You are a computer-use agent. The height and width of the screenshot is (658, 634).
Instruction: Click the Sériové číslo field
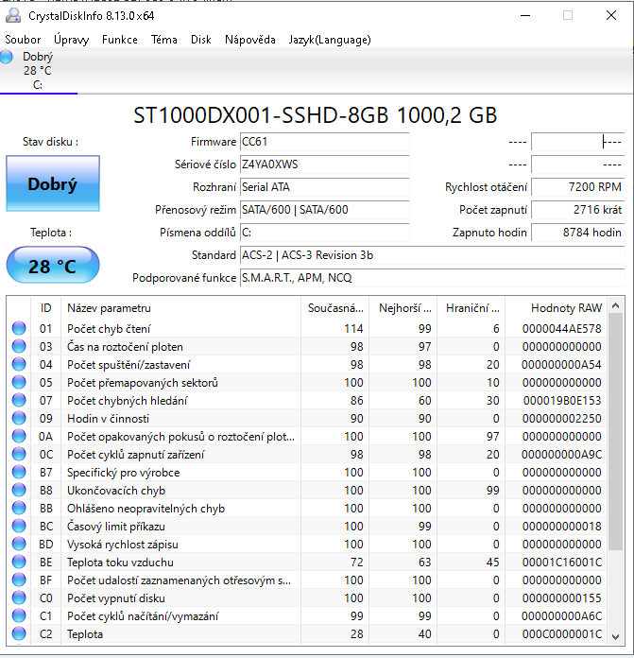point(324,164)
